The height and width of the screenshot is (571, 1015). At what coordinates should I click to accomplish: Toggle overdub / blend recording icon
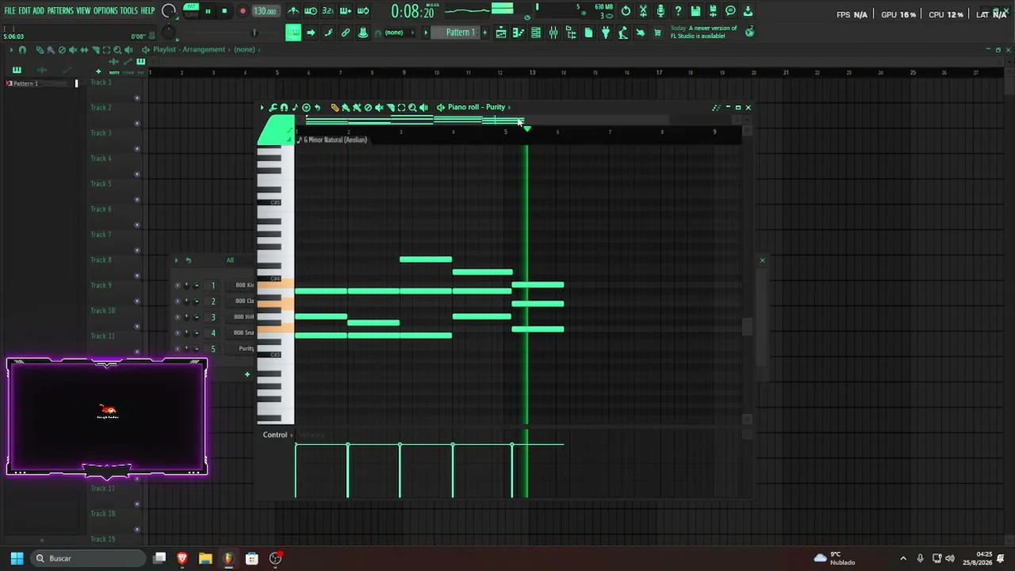pos(346,11)
